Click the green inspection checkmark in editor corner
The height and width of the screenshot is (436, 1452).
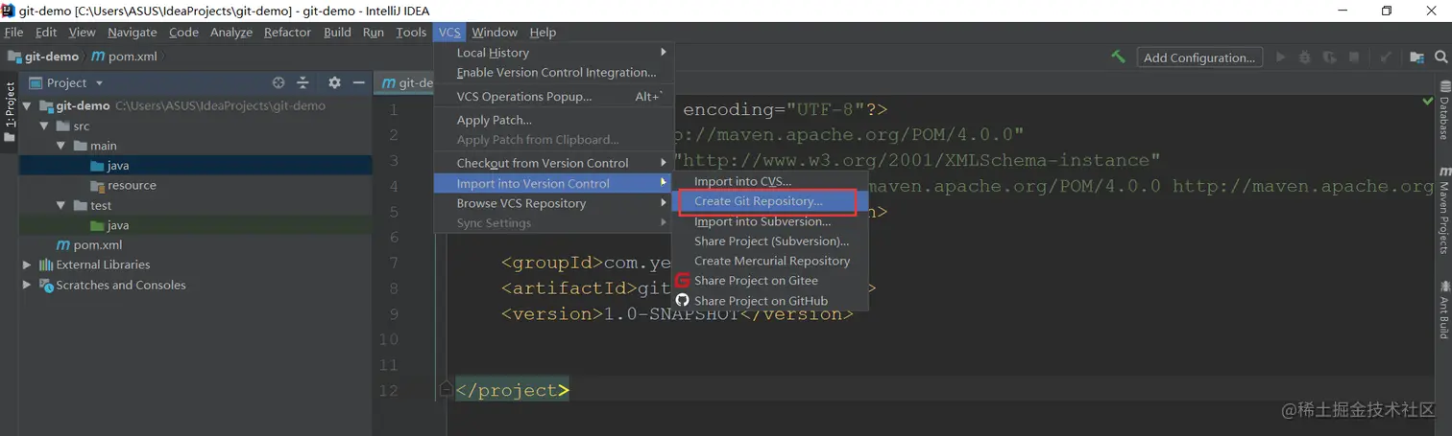[x=1427, y=100]
